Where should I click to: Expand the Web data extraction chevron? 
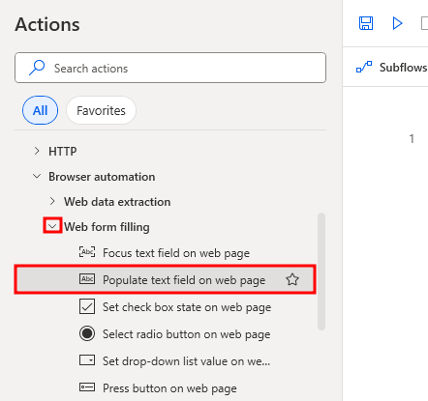(52, 201)
